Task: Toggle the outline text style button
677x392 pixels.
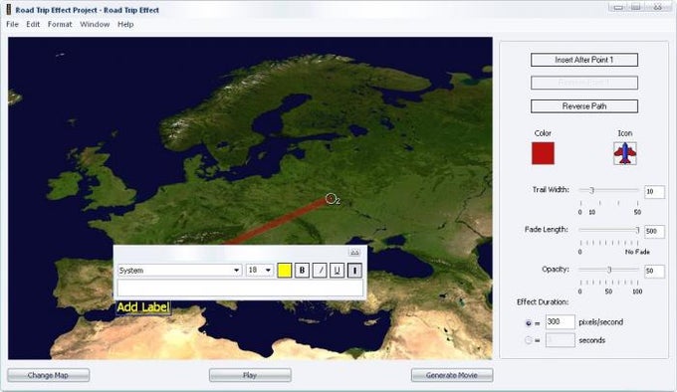Action: pos(354,271)
